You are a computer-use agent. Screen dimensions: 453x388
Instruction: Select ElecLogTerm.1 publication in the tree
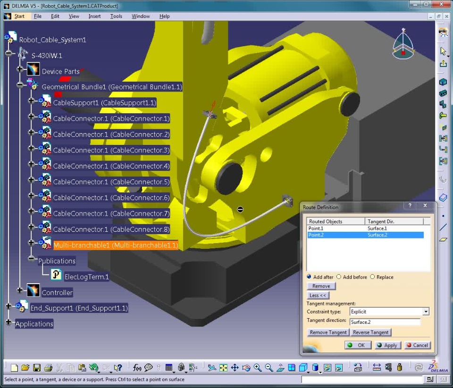tap(86, 277)
